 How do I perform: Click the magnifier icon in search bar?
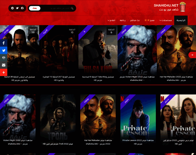point(72,8)
